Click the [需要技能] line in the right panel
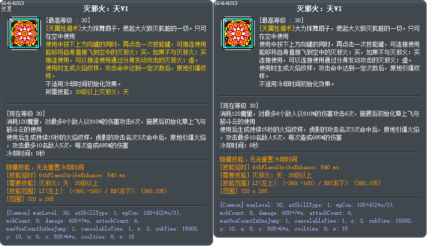Viewport: 427px width, 246px height. 266,175
